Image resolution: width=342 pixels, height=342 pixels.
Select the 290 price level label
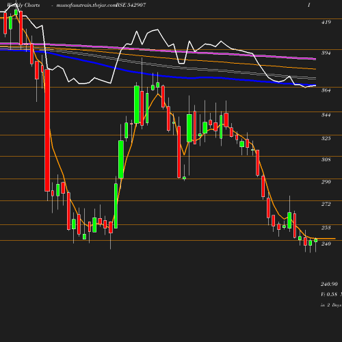point(326,182)
